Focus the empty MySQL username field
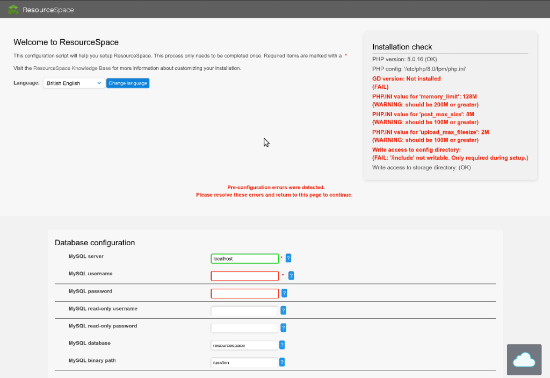Screen dimensions: 550x378 (244, 275)
